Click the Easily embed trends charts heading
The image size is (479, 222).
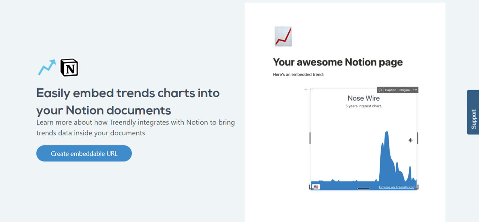point(128,102)
